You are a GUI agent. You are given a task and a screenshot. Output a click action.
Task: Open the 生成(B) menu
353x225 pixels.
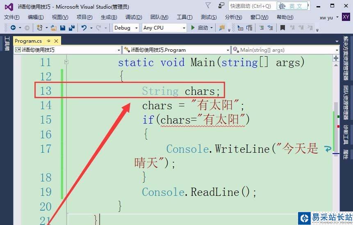point(109,17)
